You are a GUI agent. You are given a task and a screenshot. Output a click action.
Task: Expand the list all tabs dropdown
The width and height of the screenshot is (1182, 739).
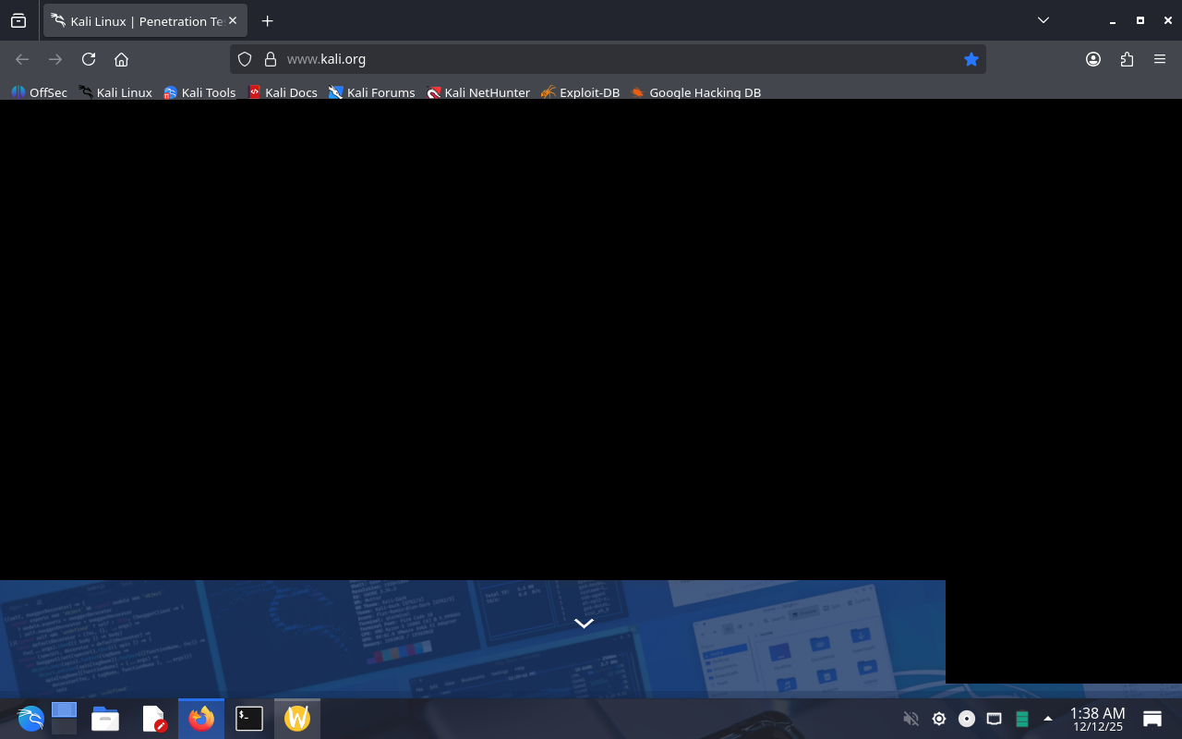1043,20
